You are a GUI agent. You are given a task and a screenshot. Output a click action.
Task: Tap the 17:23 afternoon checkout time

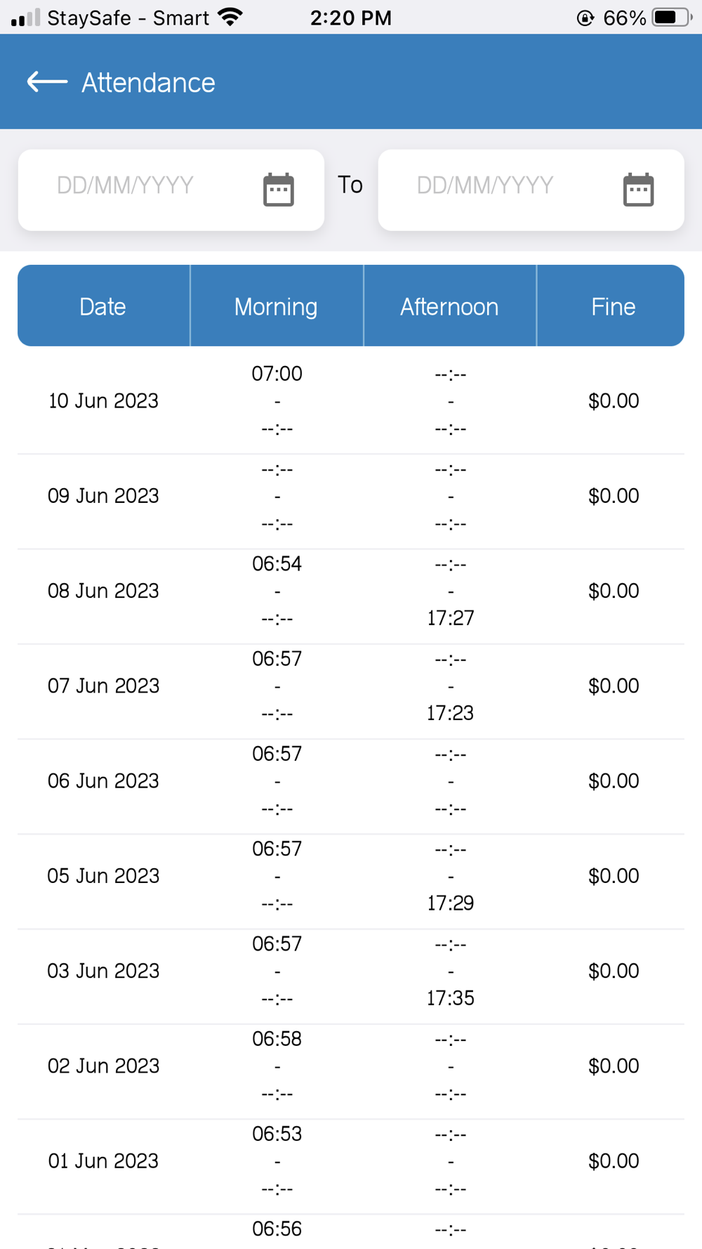[450, 713]
